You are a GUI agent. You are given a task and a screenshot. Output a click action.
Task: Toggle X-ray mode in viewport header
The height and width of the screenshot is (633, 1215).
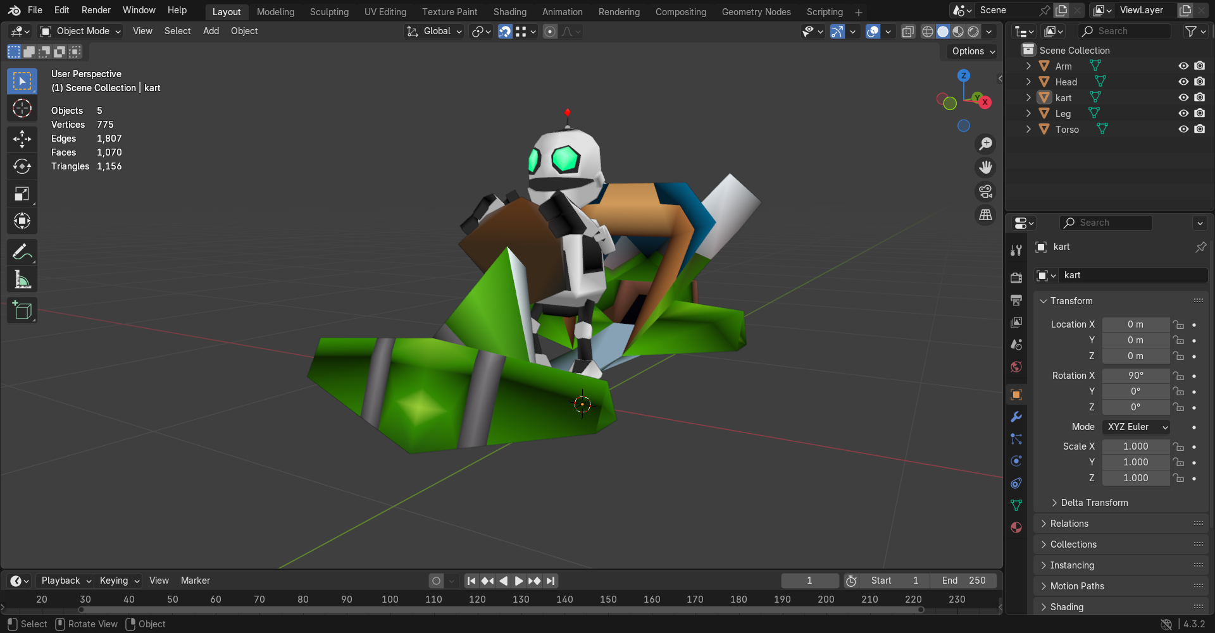click(908, 32)
